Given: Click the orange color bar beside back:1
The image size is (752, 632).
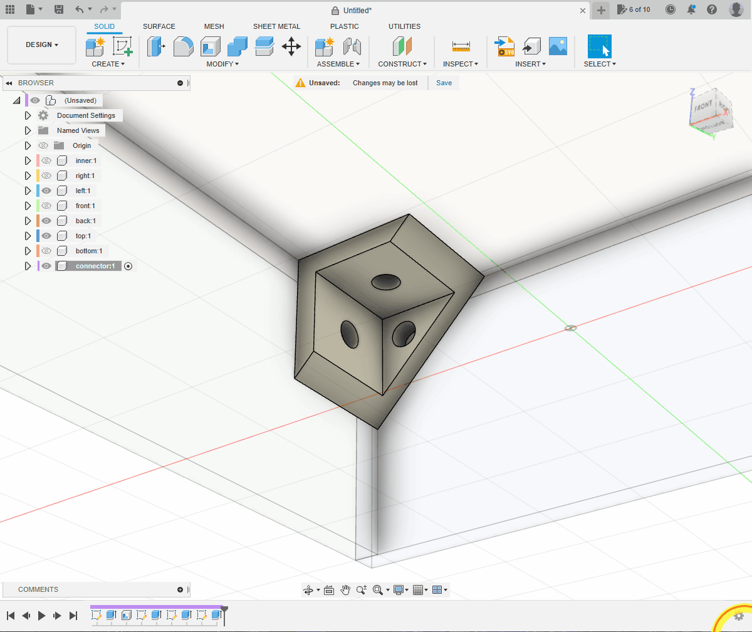Looking at the screenshot, I should pos(38,221).
